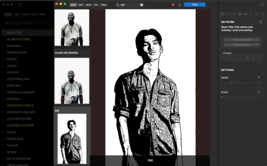Clear the ink search text
The width and height of the screenshot is (267, 166).
141,5
